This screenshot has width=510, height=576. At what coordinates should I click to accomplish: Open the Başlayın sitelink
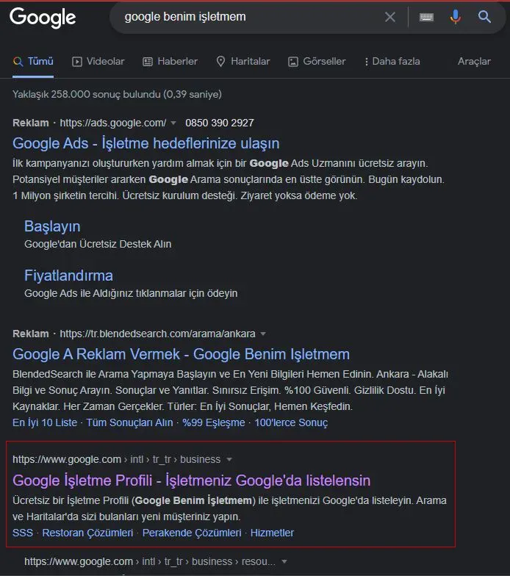click(52, 226)
